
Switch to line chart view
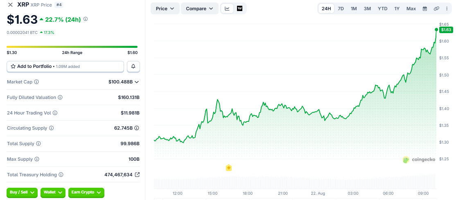pyautogui.click(x=227, y=9)
